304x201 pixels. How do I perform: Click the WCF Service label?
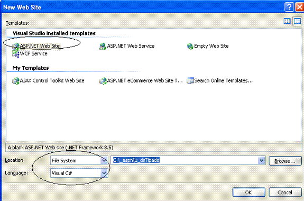click(33, 53)
